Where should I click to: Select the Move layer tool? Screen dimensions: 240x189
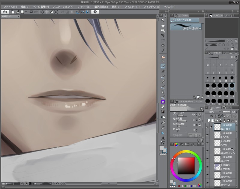click(163, 36)
